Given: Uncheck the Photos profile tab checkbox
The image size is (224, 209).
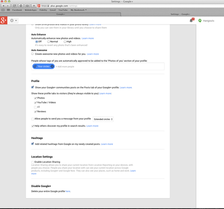Looking at the screenshot, I should click(35, 98).
